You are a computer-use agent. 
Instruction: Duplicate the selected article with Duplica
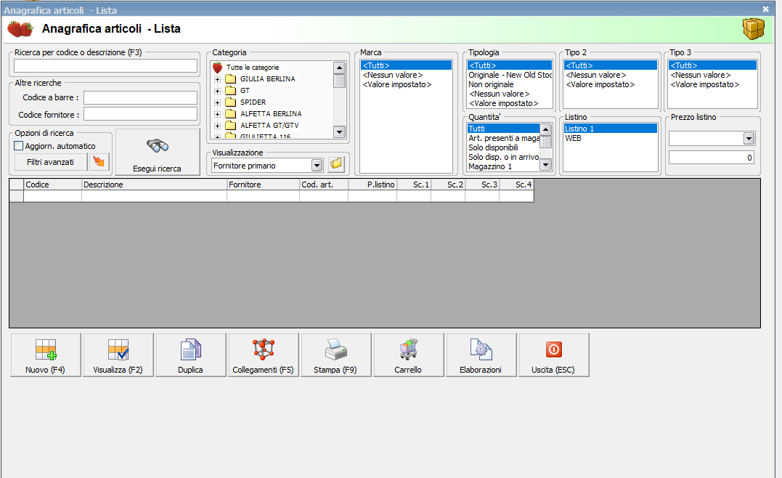click(x=190, y=355)
